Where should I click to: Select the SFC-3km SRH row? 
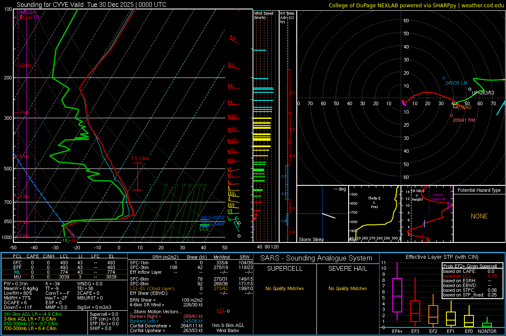(x=191, y=267)
